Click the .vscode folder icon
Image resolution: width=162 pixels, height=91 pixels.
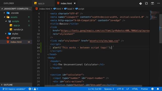[8, 13]
